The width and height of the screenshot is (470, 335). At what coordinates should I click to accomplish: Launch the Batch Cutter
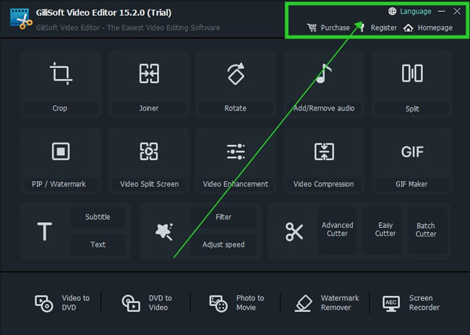point(426,230)
